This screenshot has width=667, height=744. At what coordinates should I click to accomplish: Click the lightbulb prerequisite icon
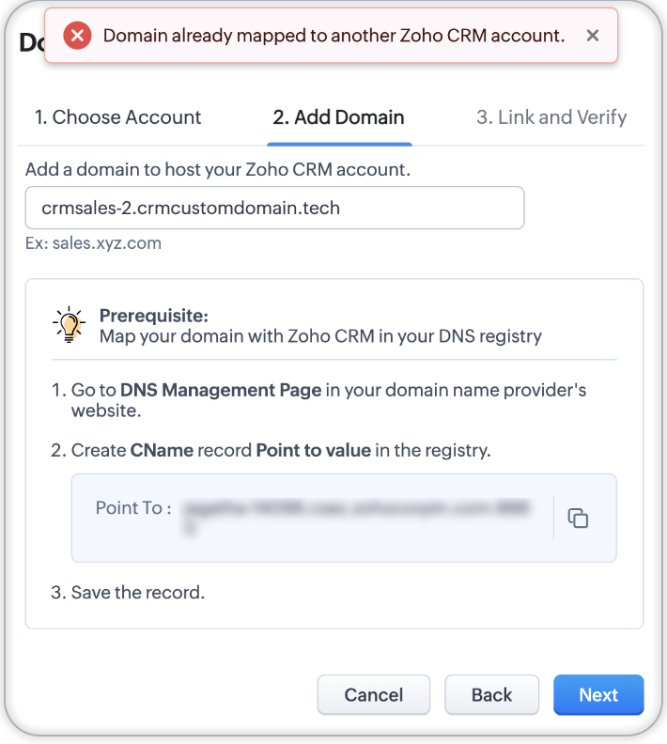[69, 325]
